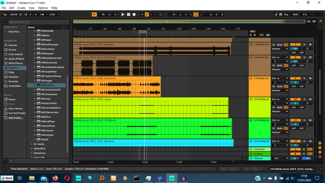Viewport: 325px width, 183px height.
Task: Select the MIDI Effects category
Action: click(16, 63)
